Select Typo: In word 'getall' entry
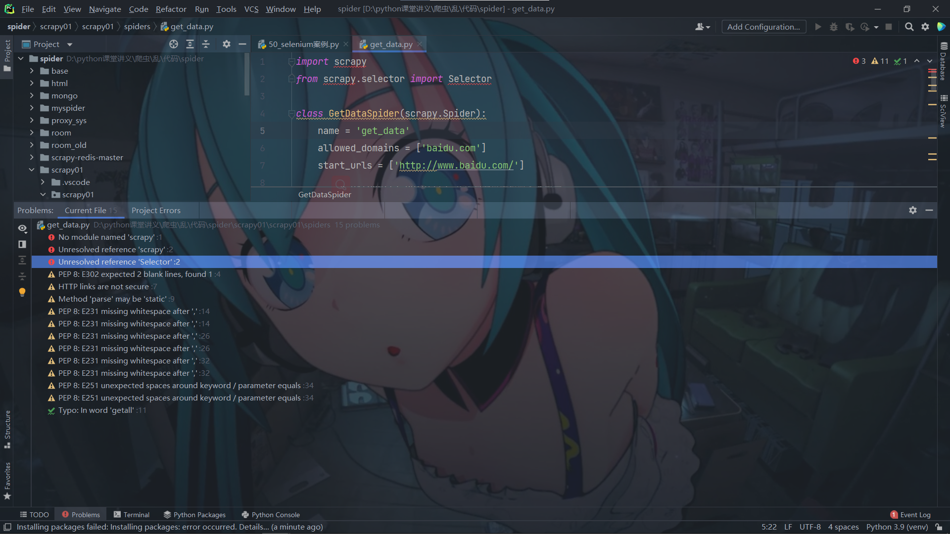This screenshot has width=950, height=534. [x=484, y=410]
